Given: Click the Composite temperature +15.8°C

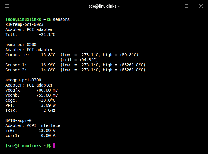Looking at the screenshot, I should tap(47, 55).
